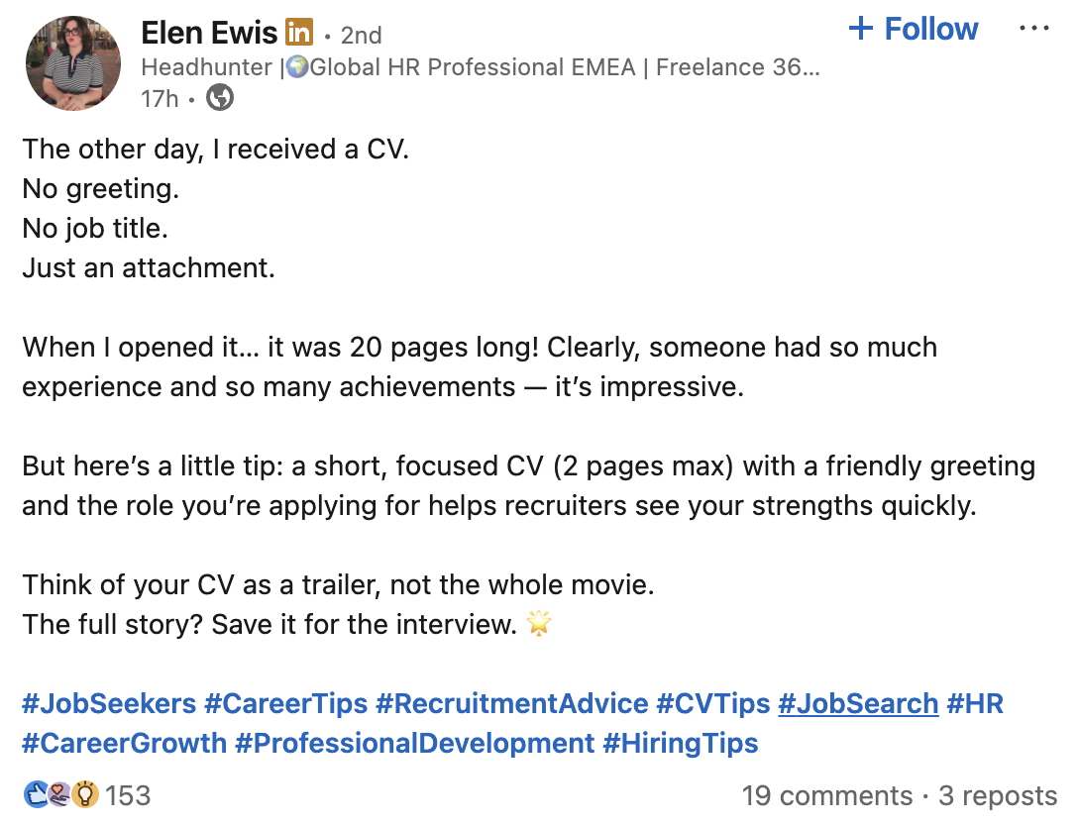The image size is (1080, 826).
Task: Click the LinkedIn premium badge icon
Action: [299, 32]
